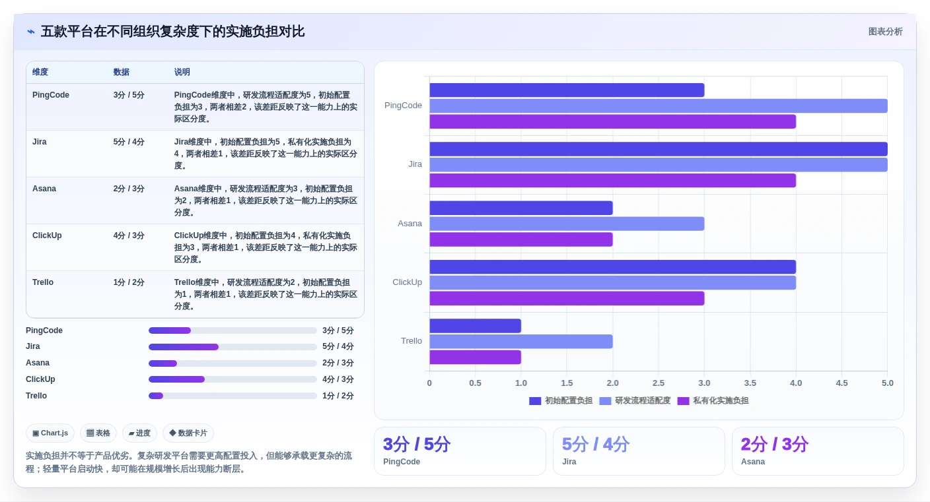Viewport: 930px width, 502px height.
Task: Click the PingCode 研发流程适配度 chart bar
Action: click(x=659, y=106)
